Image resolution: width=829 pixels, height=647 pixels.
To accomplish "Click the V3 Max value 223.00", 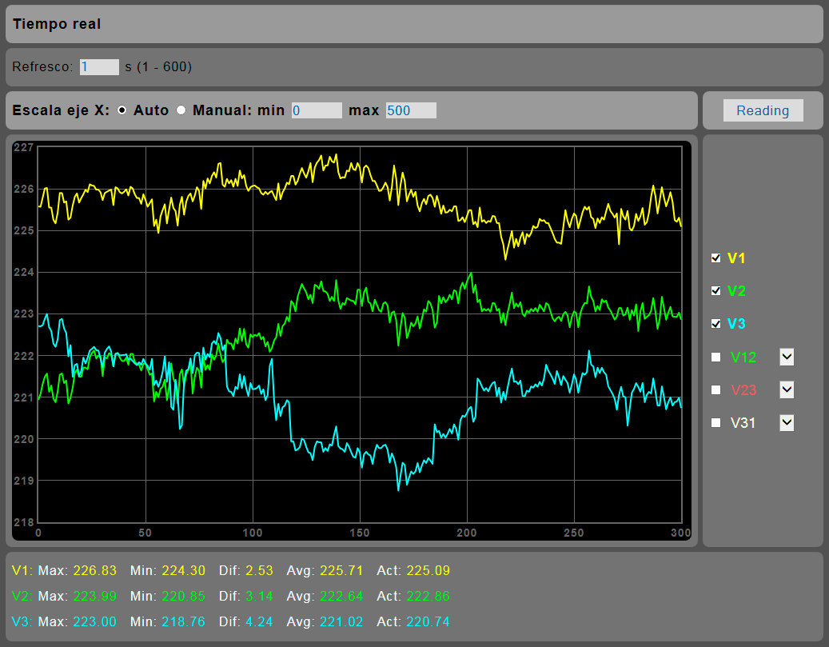I will pyautogui.click(x=94, y=621).
